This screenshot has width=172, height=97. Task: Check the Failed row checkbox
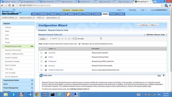coord(41,57)
